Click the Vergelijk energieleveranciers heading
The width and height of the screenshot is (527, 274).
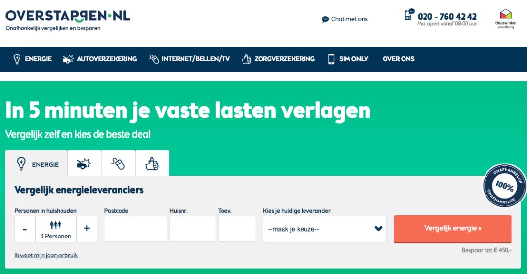[79, 190]
